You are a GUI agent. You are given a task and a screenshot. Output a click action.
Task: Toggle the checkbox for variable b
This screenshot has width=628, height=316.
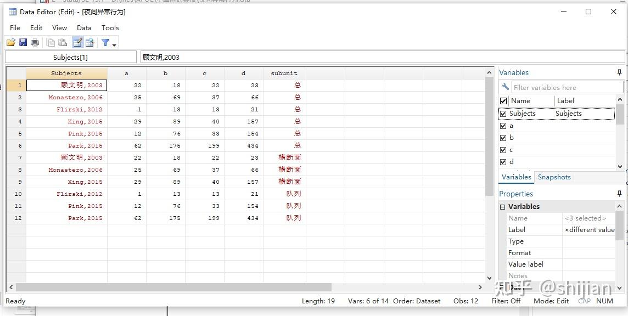tap(503, 138)
